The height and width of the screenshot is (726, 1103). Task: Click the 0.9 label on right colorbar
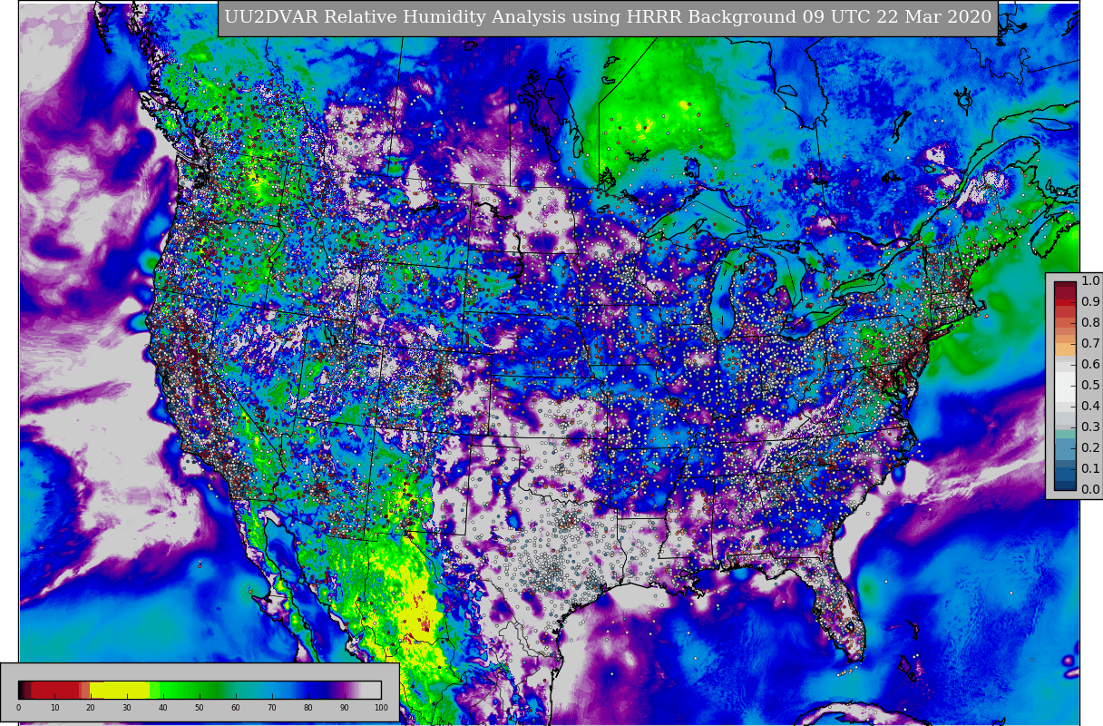tap(1090, 302)
